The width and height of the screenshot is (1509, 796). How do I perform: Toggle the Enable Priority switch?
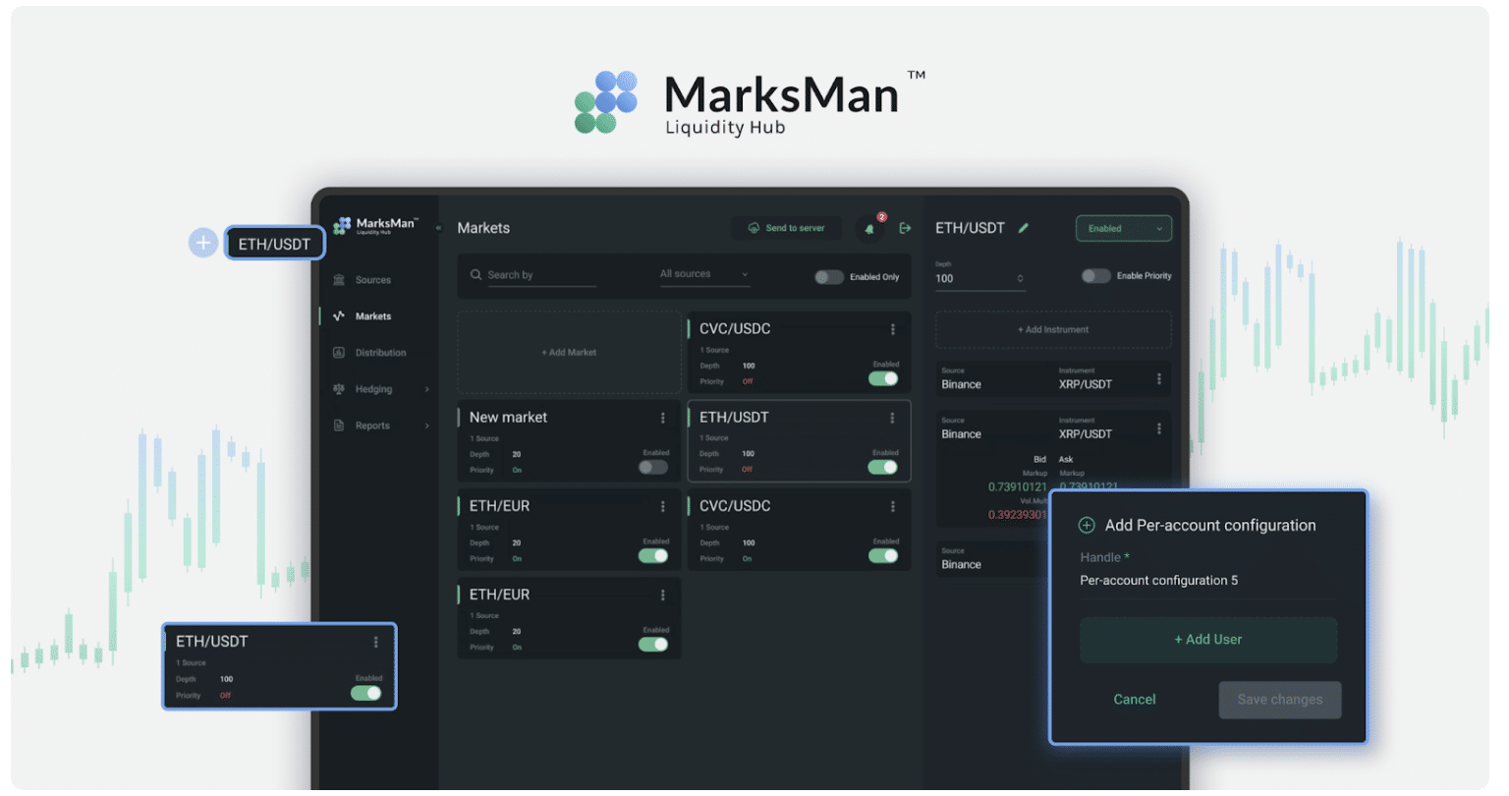coord(1096,276)
